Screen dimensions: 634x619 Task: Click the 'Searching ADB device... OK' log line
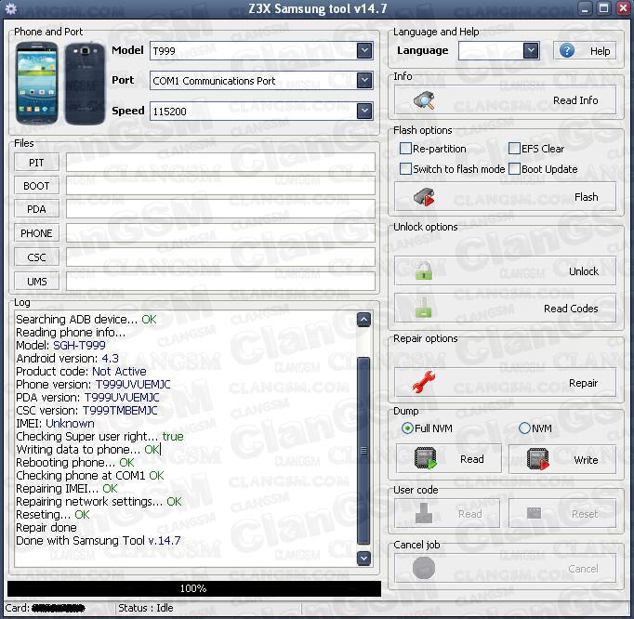86,319
